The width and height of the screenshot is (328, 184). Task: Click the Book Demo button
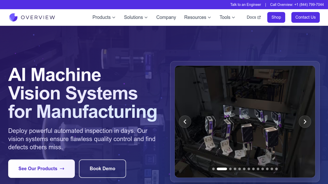click(x=102, y=169)
